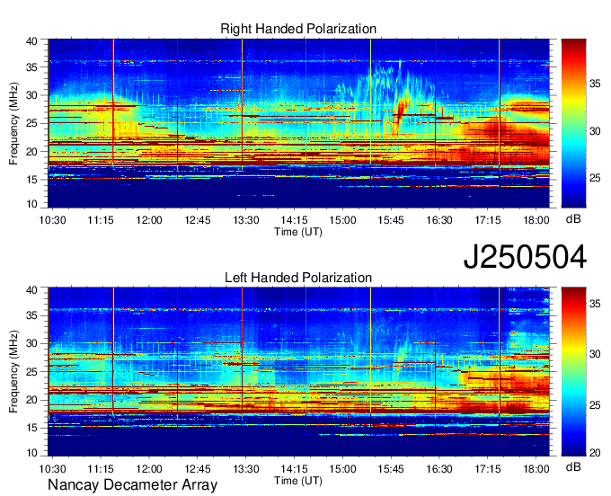Click the 40 MHz frequency tick of Right Handed plot

(31, 41)
